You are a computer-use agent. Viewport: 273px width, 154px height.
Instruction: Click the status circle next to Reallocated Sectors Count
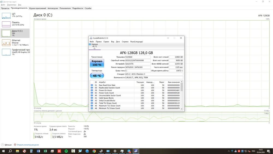(x=92, y=88)
